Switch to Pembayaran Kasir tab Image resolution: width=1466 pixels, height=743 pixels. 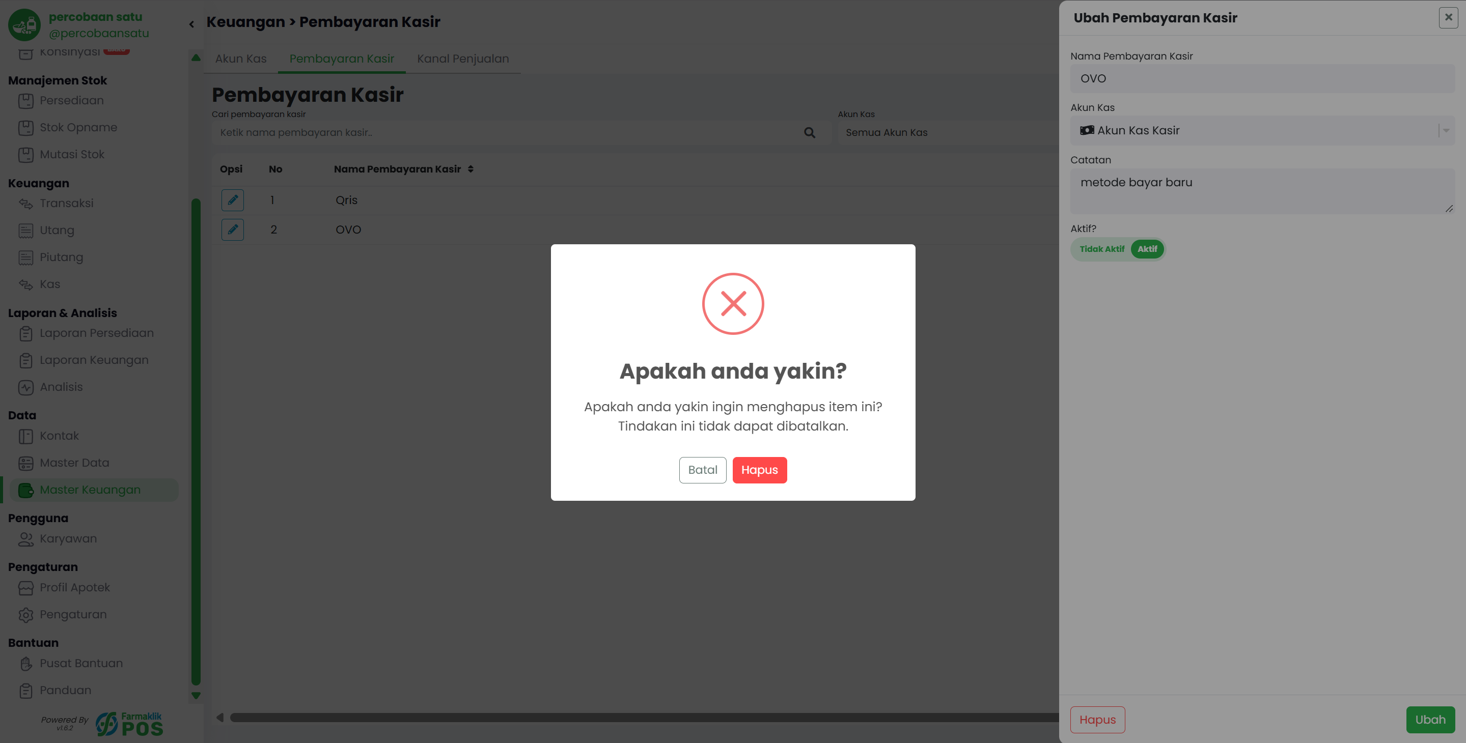pos(342,59)
